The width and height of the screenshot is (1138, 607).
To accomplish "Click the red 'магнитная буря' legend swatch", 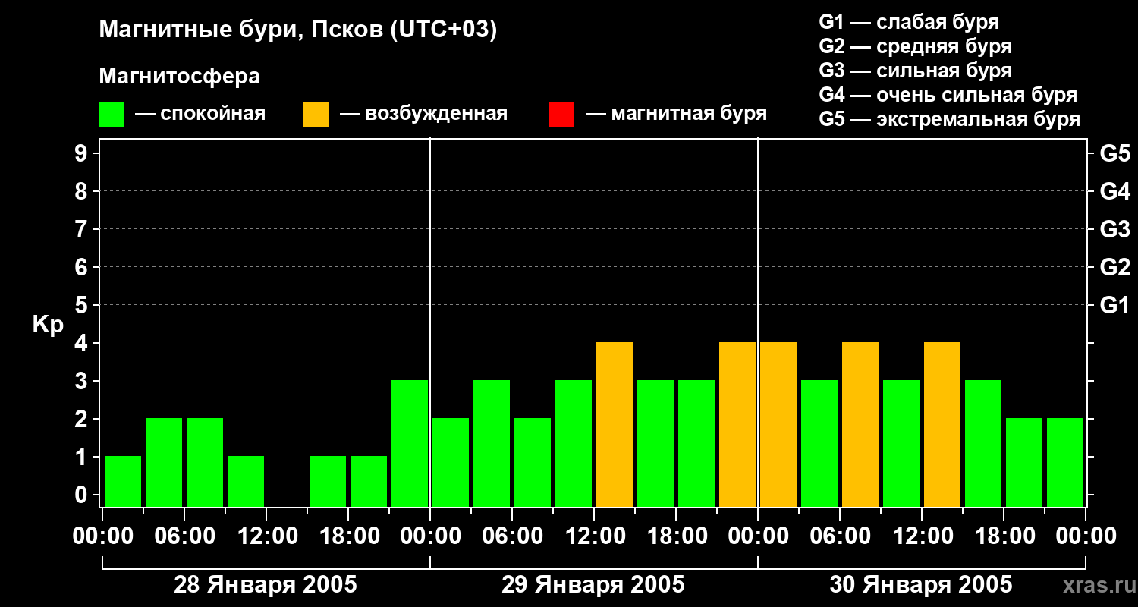I will (x=561, y=115).
